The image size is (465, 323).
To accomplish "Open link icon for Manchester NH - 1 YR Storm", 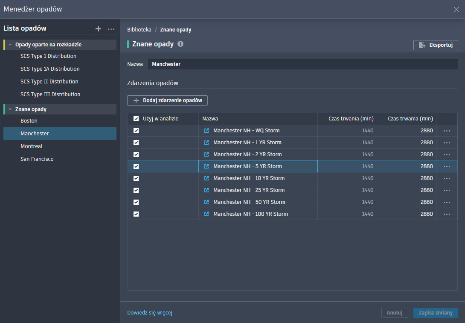I will 207,143.
